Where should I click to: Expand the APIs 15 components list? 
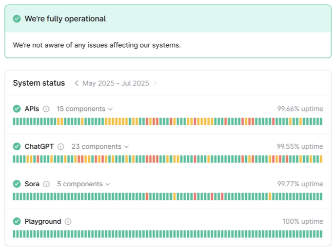click(84, 109)
